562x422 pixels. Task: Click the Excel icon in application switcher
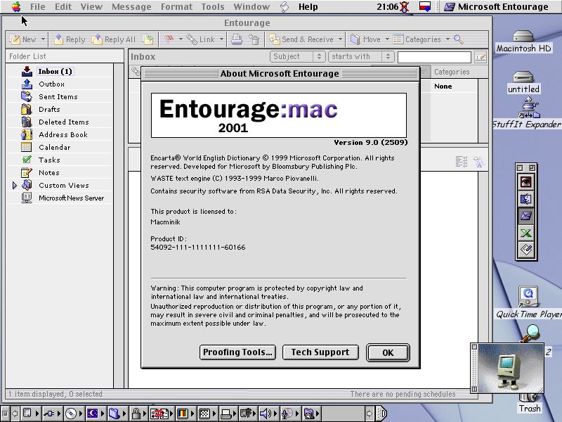[525, 234]
